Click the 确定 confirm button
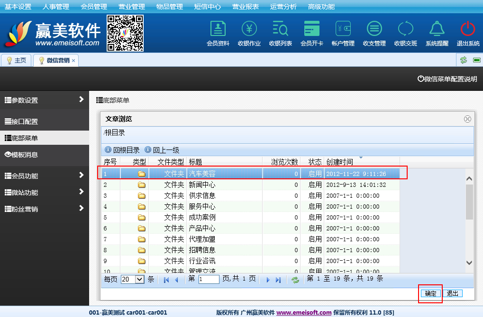This screenshot has height=317, width=483. coord(430,293)
